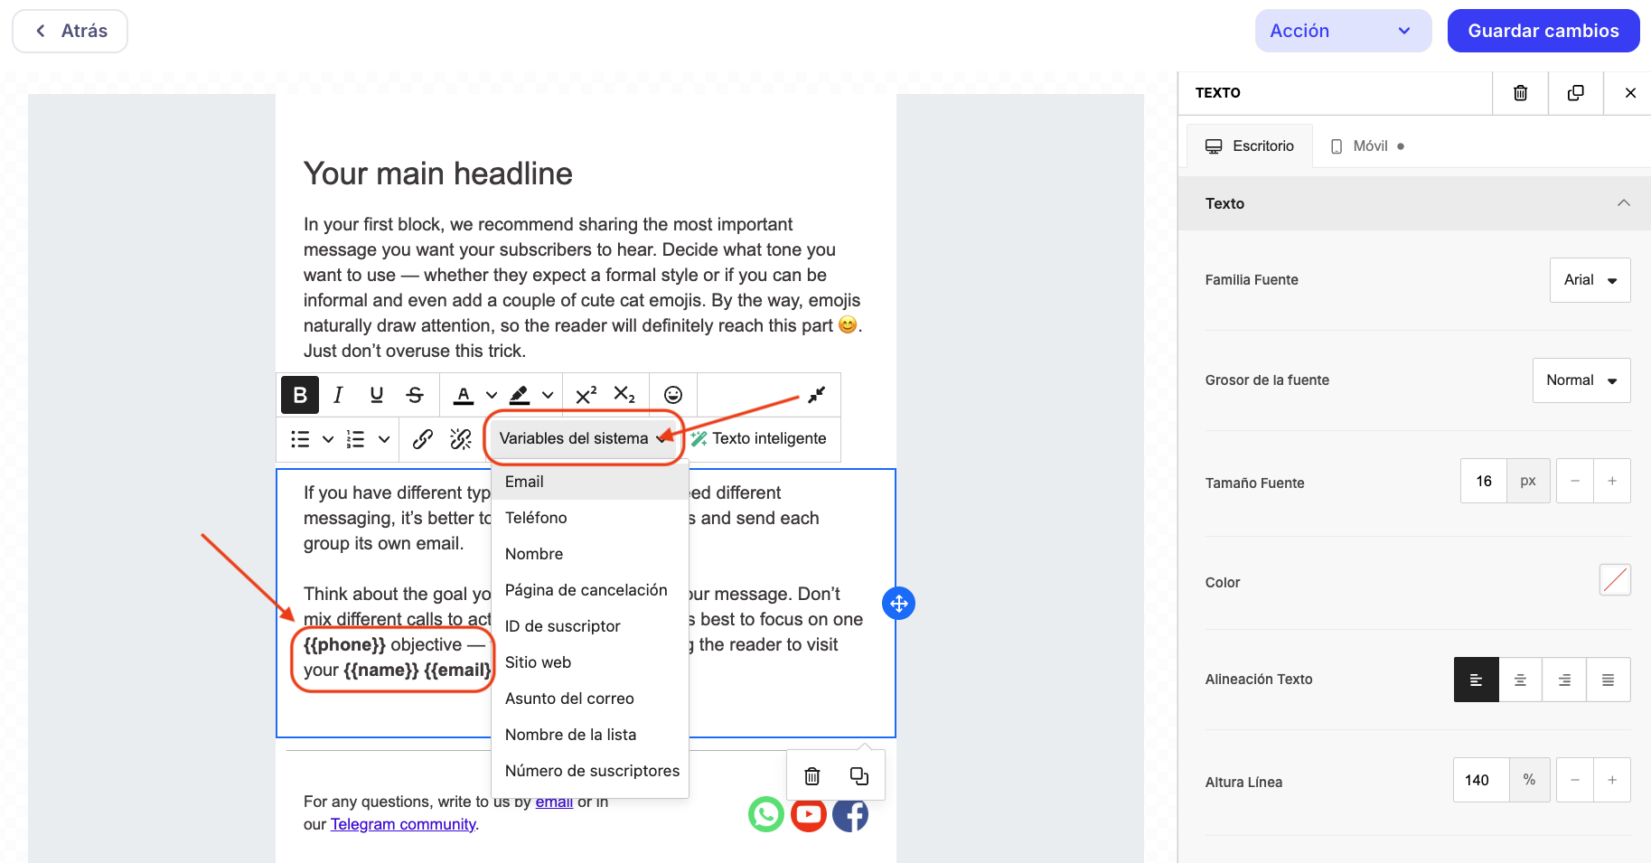Click Guardar cambios button
Image resolution: width=1651 pixels, height=863 pixels.
pos(1543,31)
